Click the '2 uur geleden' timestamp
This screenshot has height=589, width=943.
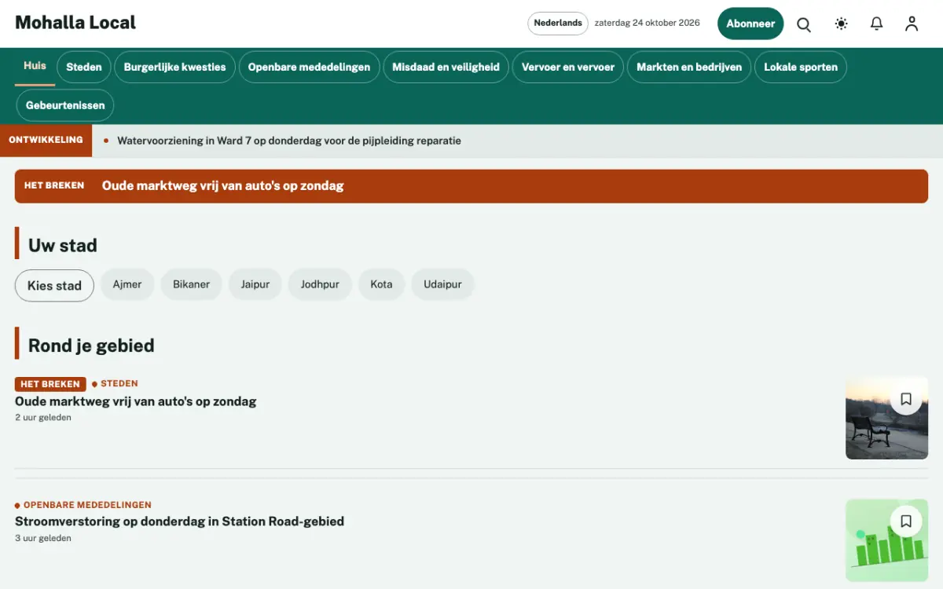(43, 418)
